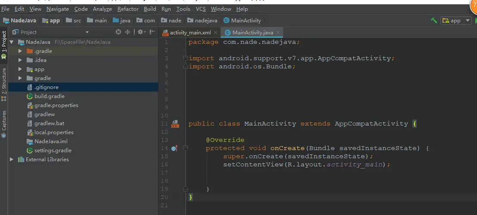Viewport: 477px width, 215px height.
Task: Open the Help menu
Action: tap(242, 9)
